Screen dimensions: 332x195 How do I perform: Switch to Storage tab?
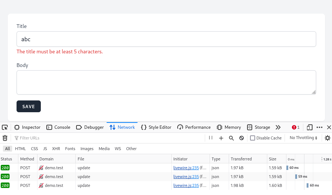[258, 127]
